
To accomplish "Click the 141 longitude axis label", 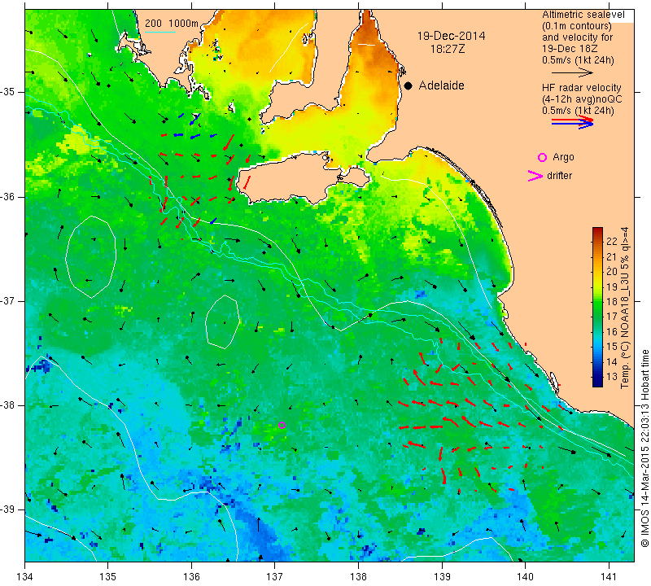I will [609, 576].
